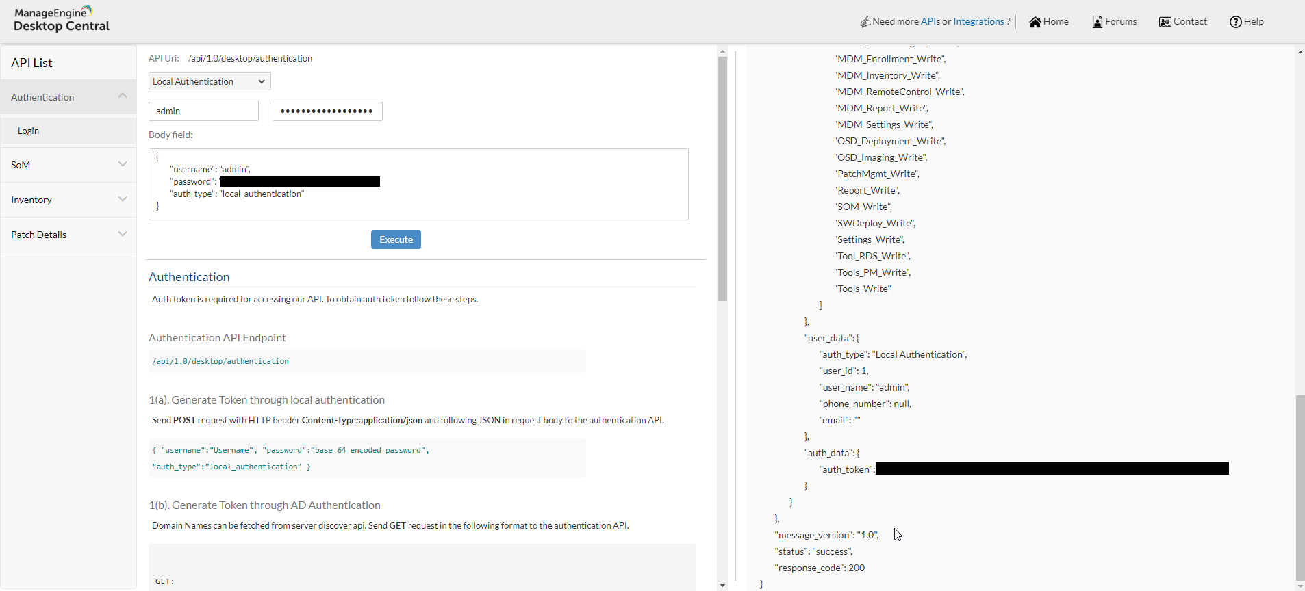
Task: Click inside the Body field text area
Action: coord(418,184)
